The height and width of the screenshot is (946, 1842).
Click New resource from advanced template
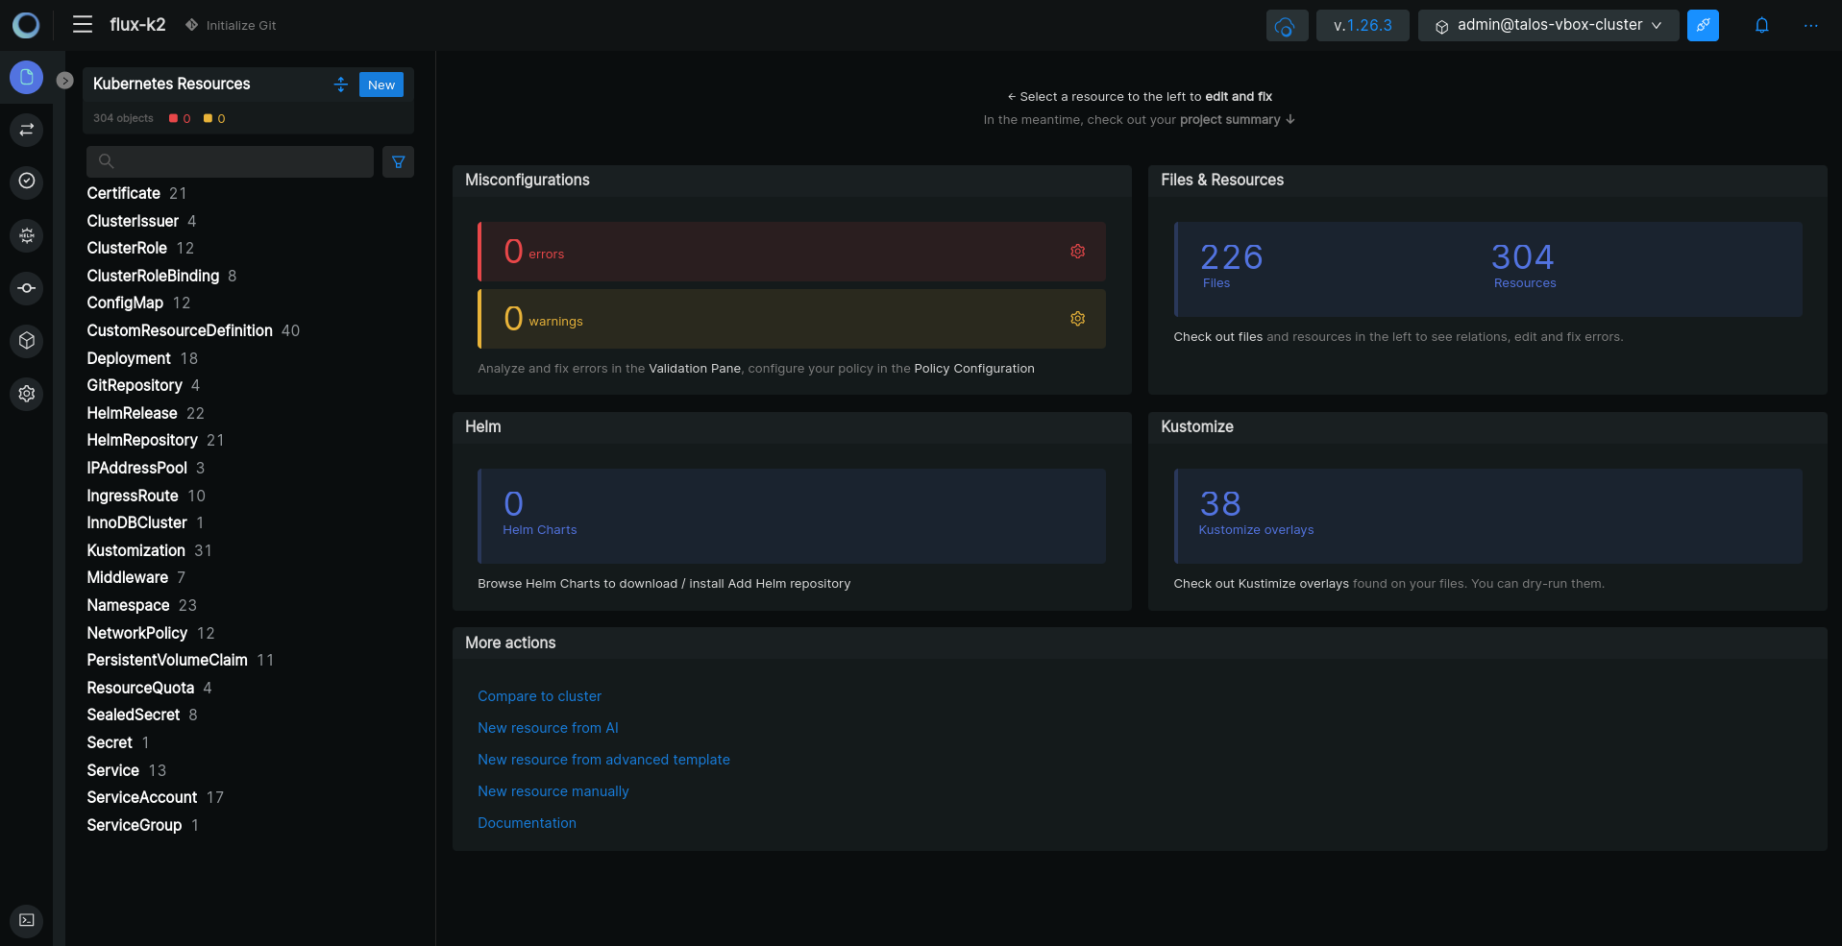click(603, 760)
